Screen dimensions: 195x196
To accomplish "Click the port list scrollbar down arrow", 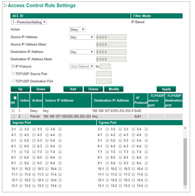I will coord(185,187).
